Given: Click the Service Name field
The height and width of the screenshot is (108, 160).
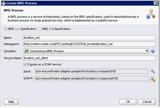Looking at the screenshot, I should tap(89, 58).
